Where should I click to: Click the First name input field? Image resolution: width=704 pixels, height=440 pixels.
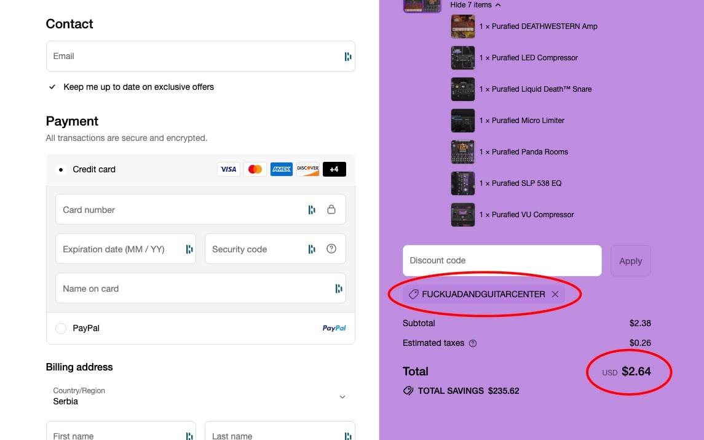click(121, 431)
